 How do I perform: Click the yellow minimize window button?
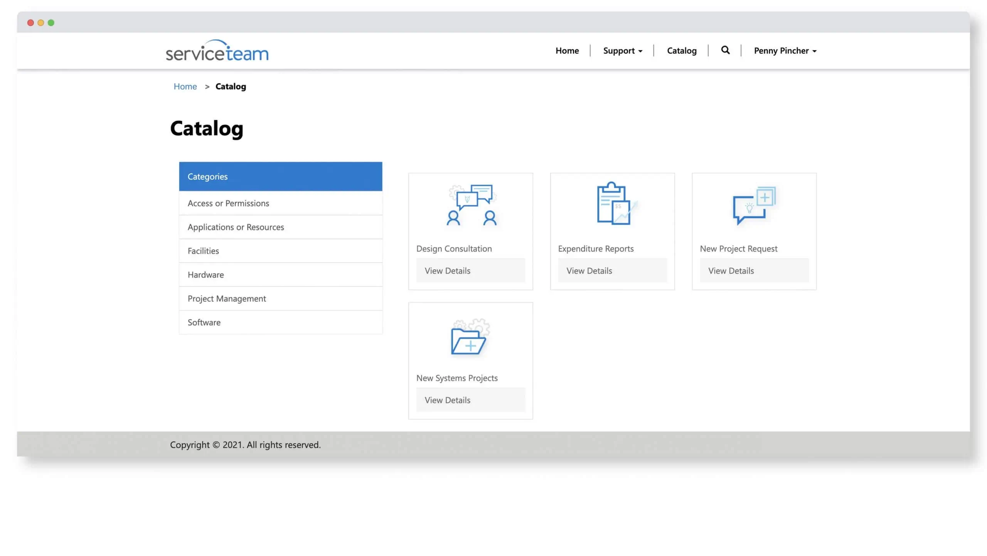[x=40, y=23]
